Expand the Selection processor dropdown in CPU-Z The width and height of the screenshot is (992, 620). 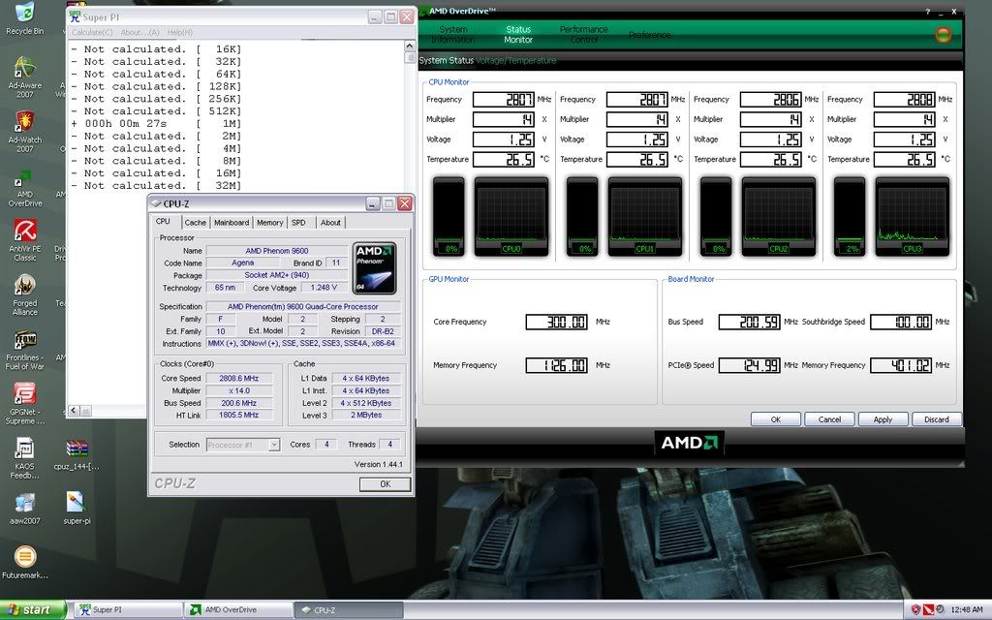pyautogui.click(x=274, y=445)
